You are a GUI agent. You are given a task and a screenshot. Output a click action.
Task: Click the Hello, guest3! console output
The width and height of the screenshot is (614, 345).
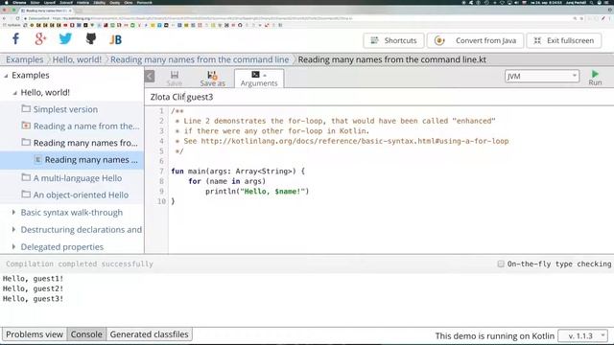33,299
